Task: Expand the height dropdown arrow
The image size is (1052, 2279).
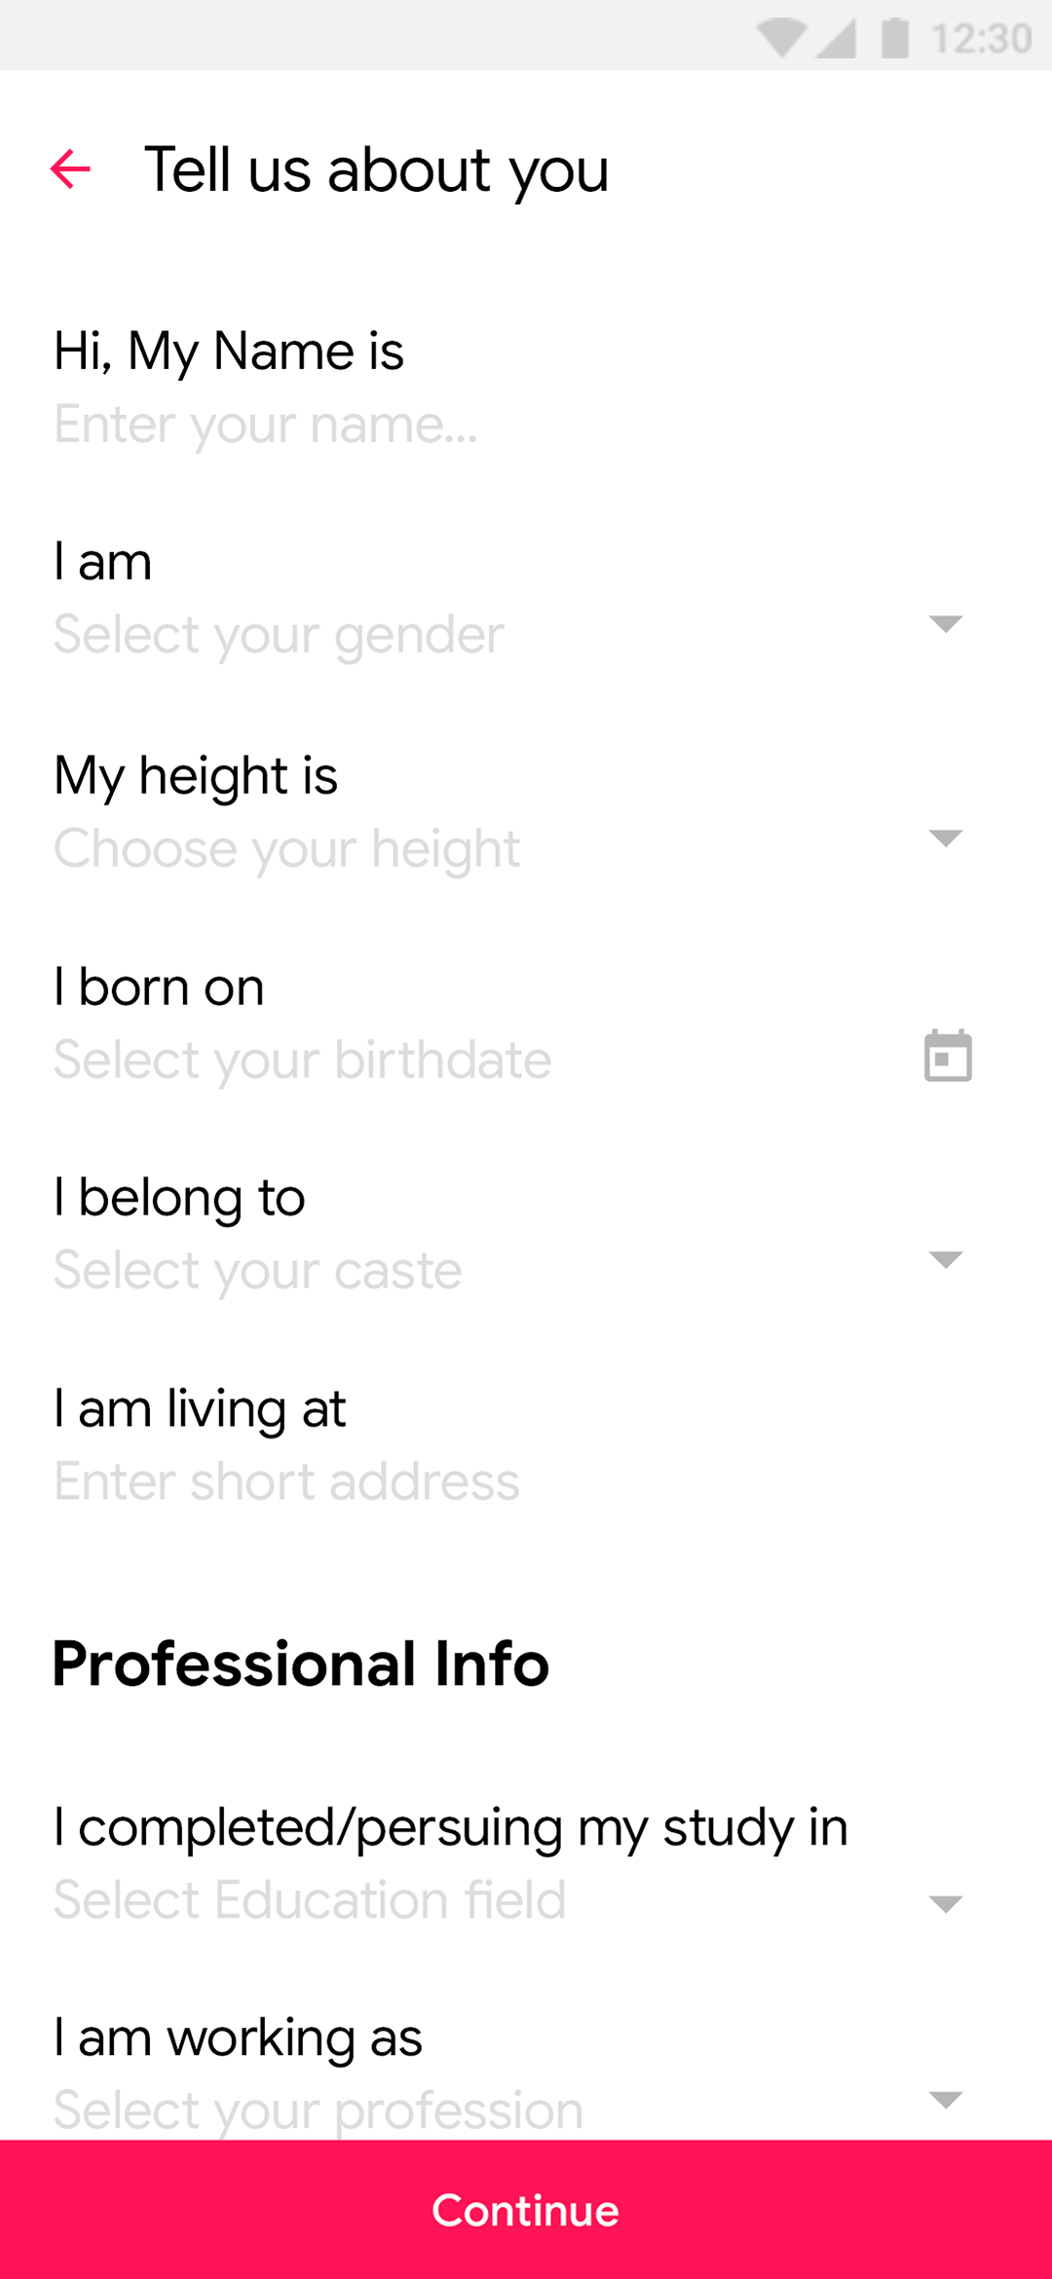Action: coord(946,838)
